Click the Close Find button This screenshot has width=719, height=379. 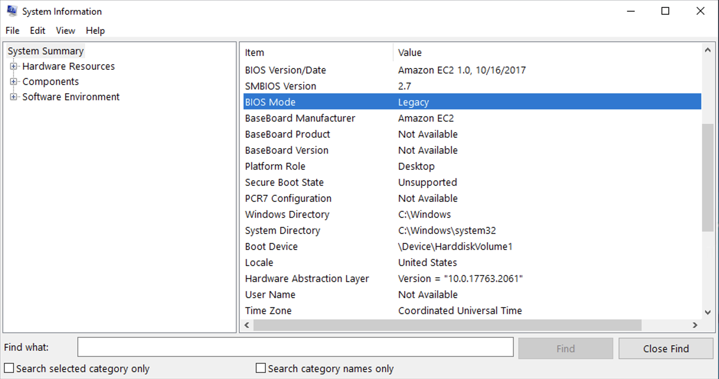666,348
